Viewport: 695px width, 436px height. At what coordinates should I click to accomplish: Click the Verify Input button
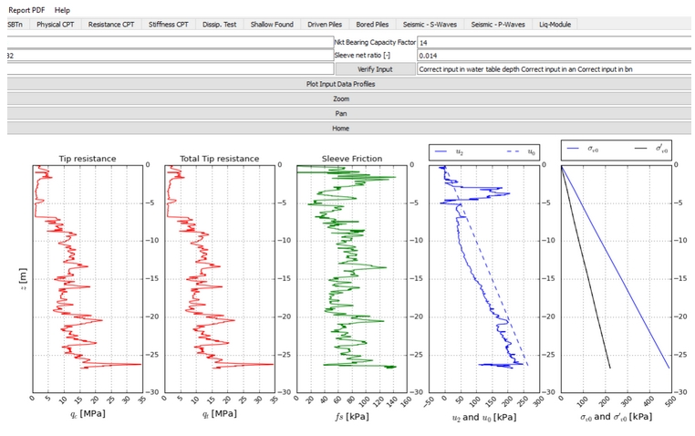(x=375, y=69)
